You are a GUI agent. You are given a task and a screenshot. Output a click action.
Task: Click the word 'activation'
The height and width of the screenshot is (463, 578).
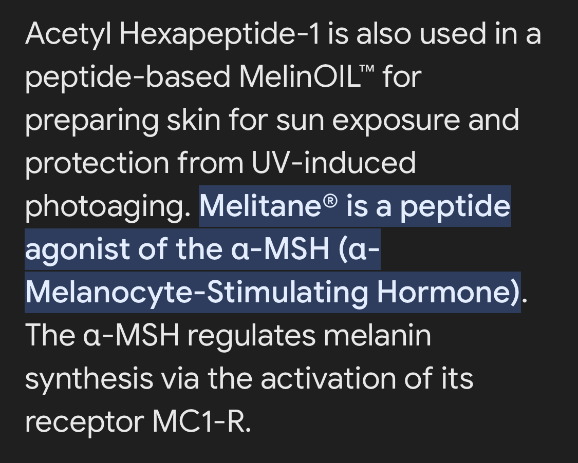pos(328,378)
